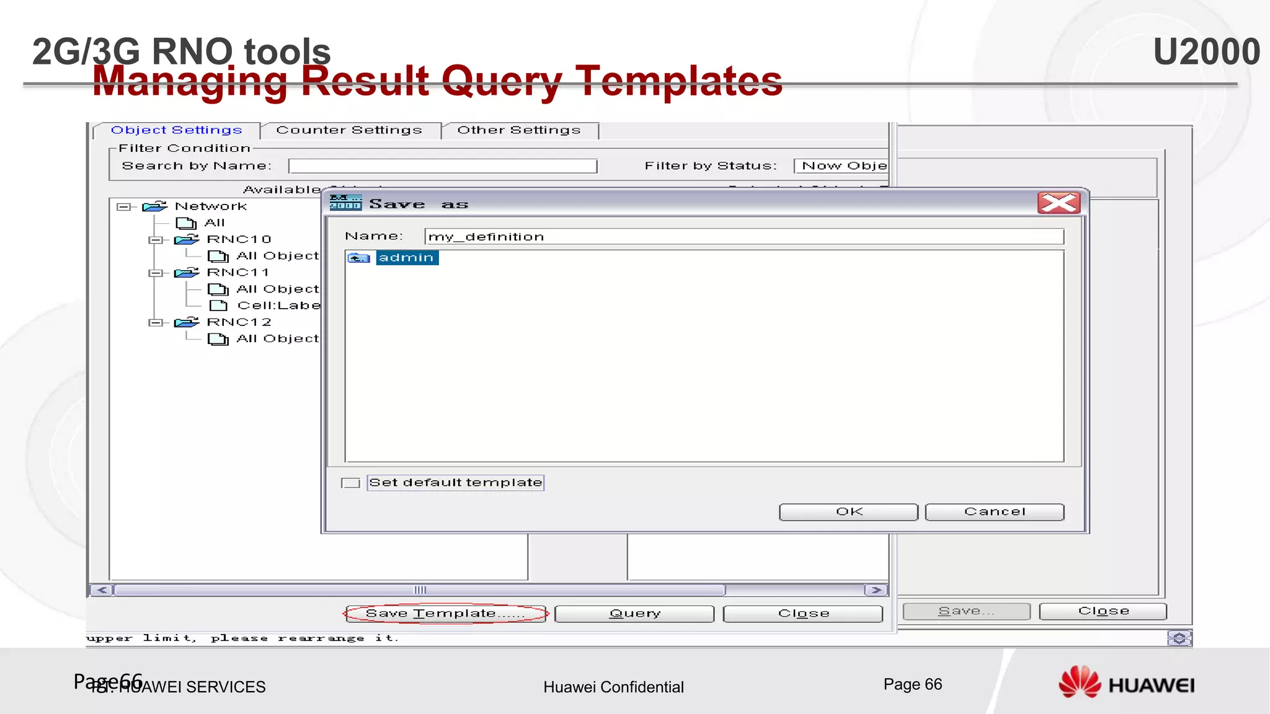Select the Cell:Label item under RNC11
The height and width of the screenshot is (714, 1270).
(x=279, y=306)
